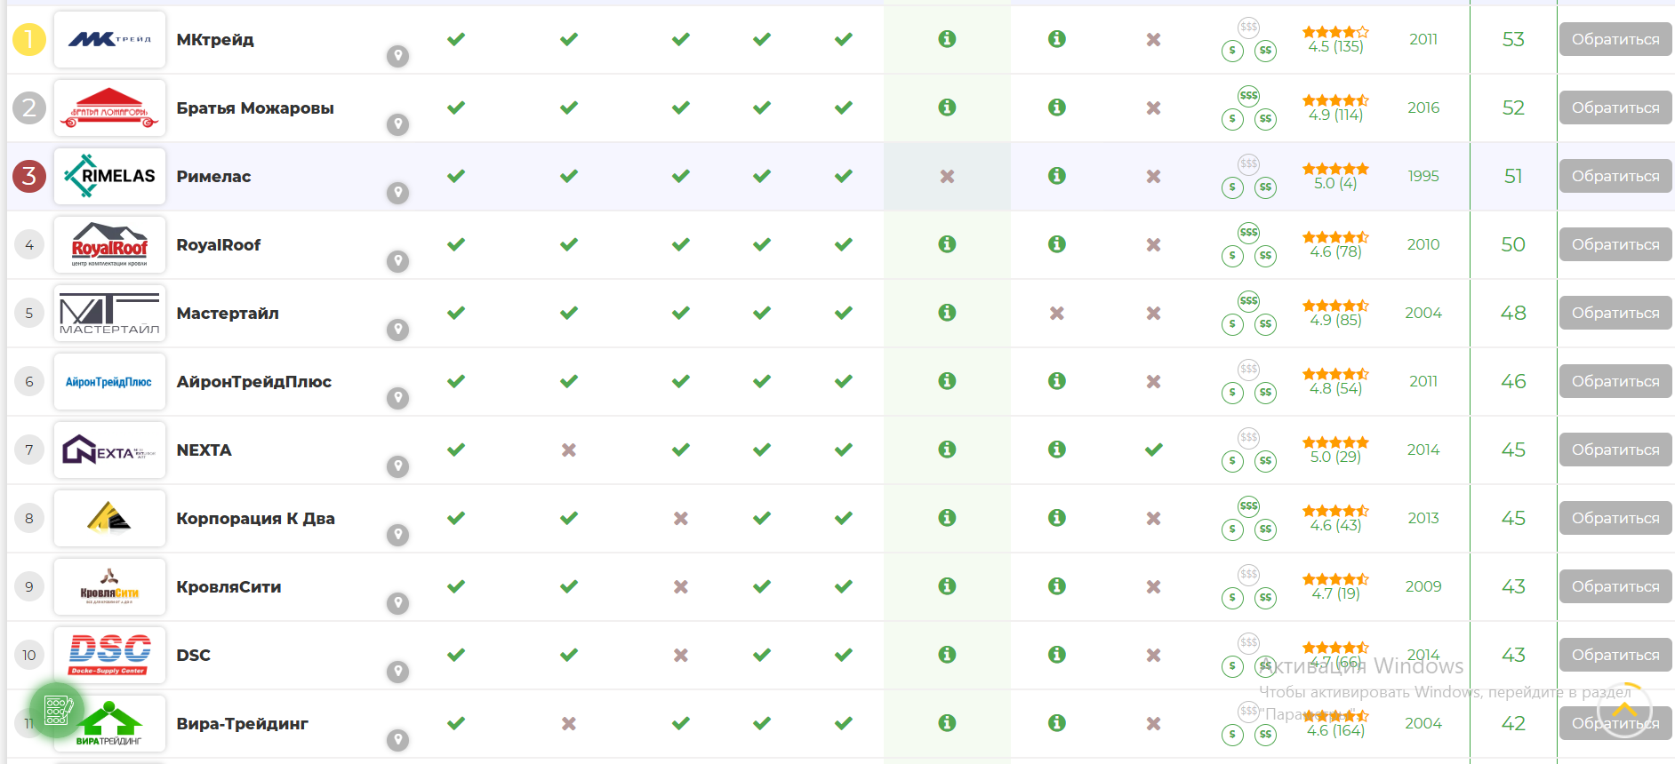Open the АйронТрейдПлюс company name link
The width and height of the screenshot is (1675, 764).
(x=253, y=381)
